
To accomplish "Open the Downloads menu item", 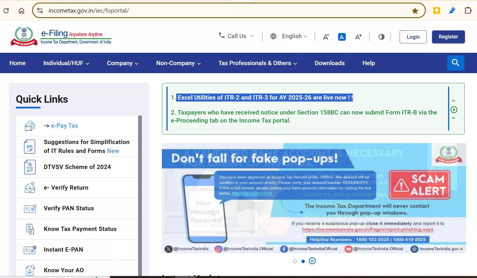I will point(329,63).
